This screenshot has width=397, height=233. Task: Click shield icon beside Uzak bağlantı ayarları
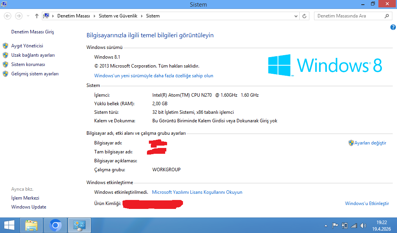5,55
